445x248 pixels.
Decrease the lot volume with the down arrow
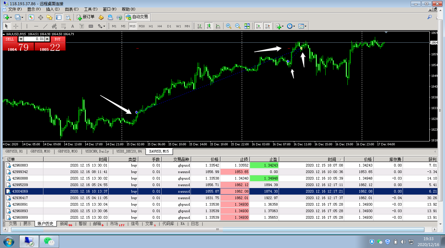click(21, 39)
